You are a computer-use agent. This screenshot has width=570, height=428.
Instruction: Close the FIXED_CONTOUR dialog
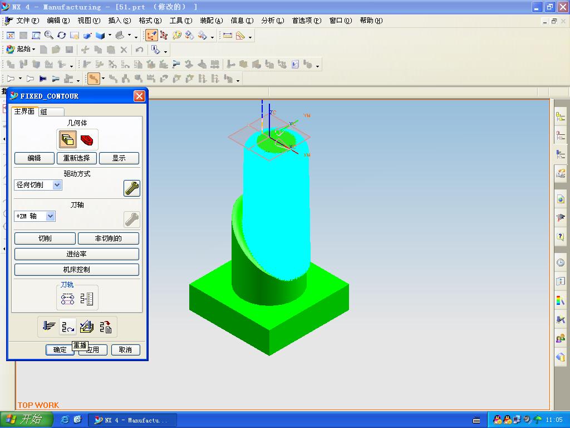[x=139, y=96]
